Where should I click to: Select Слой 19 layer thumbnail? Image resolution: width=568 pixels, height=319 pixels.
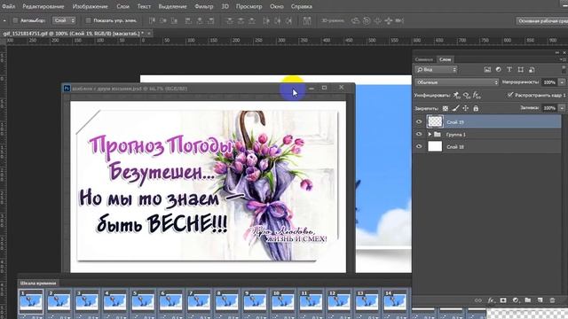pos(435,122)
